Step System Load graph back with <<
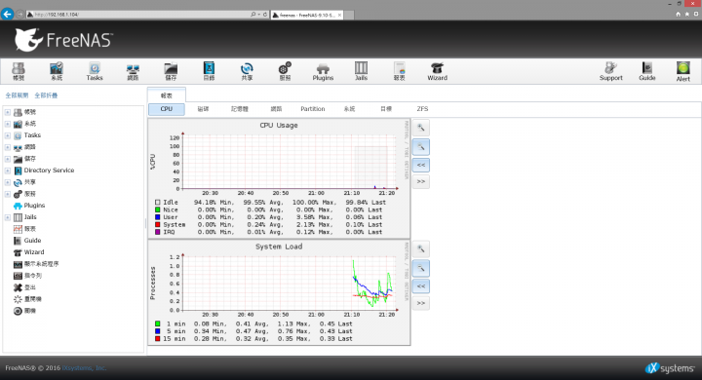 pos(421,286)
